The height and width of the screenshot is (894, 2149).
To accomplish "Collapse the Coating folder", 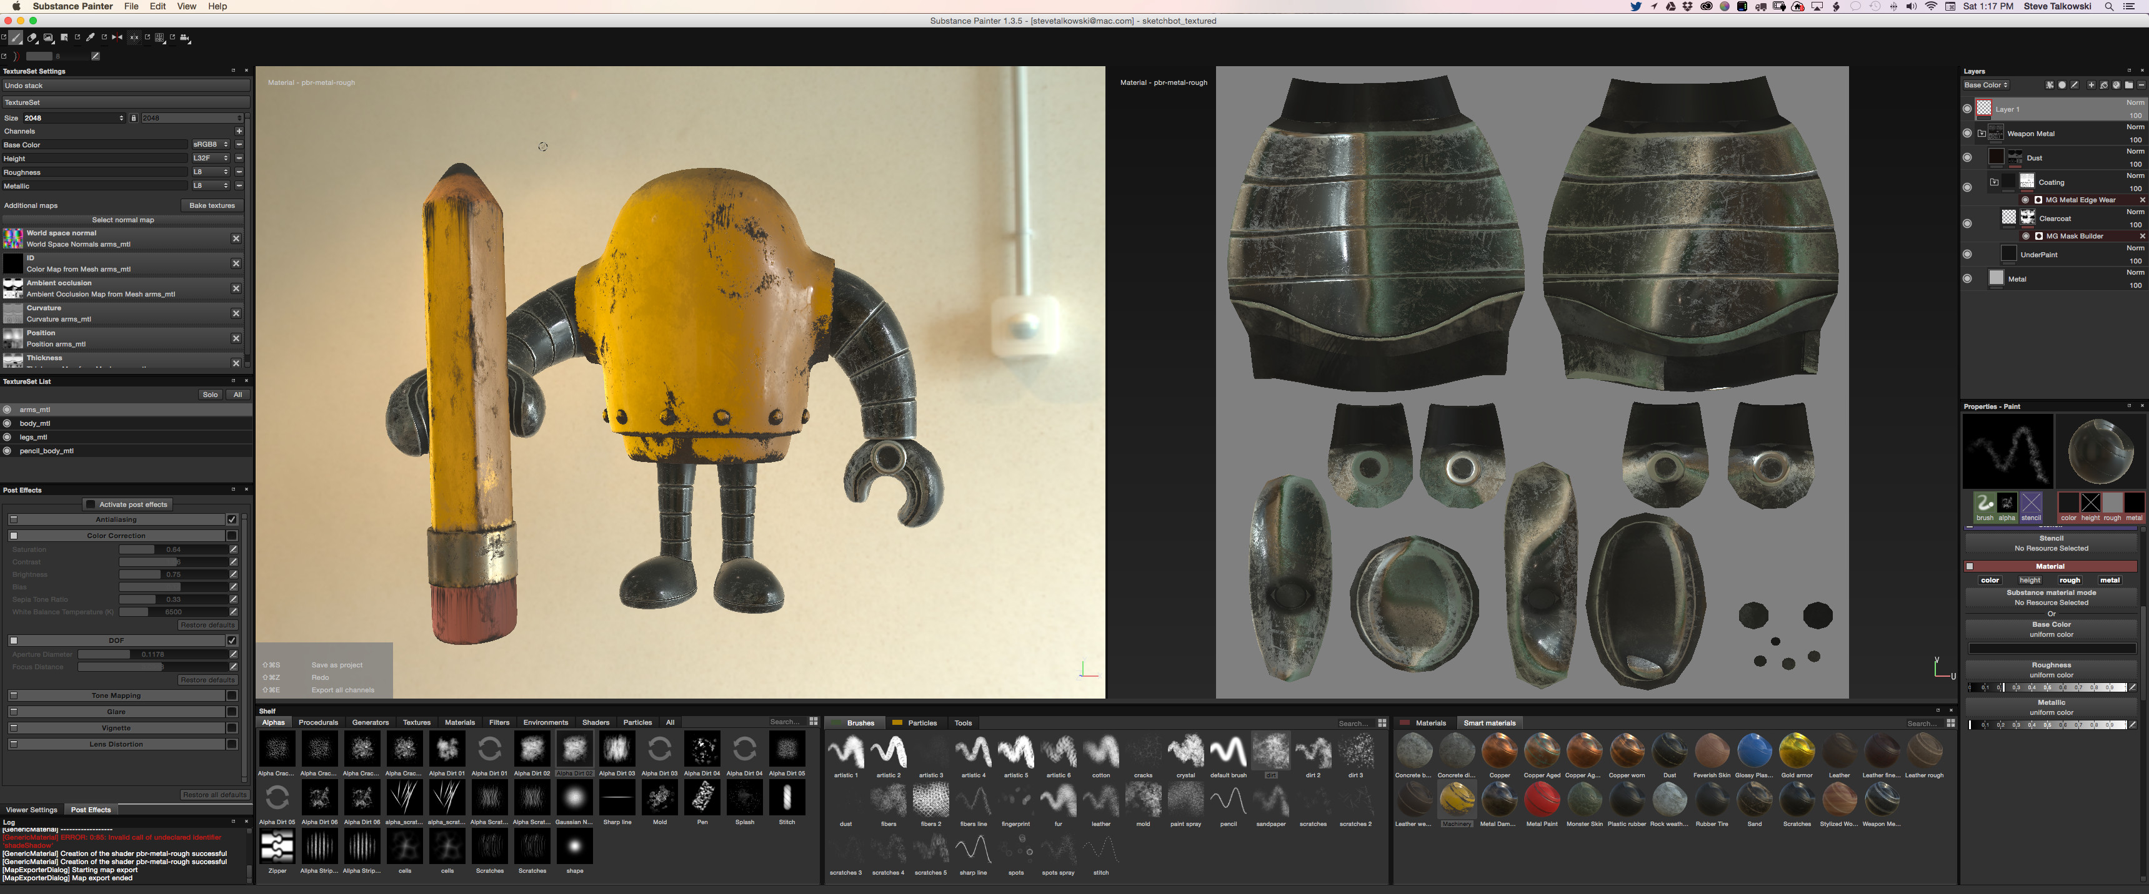I will click(x=1994, y=182).
